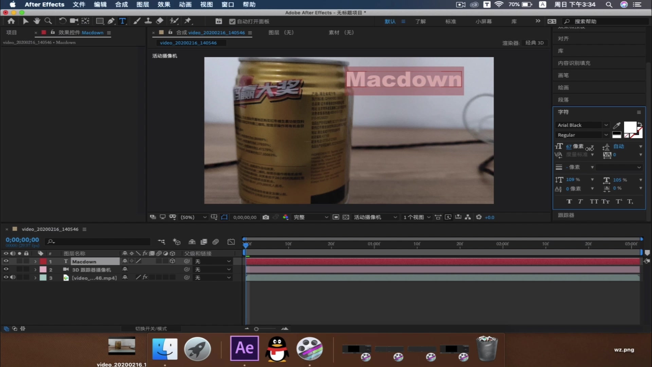Select the Pen tool in toolbar
Viewport: 652px width, 367px height.
111,21
